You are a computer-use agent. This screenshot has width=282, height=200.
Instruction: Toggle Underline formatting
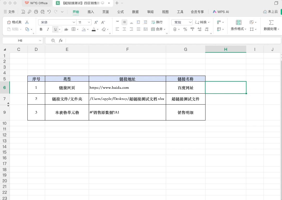point(55,29)
